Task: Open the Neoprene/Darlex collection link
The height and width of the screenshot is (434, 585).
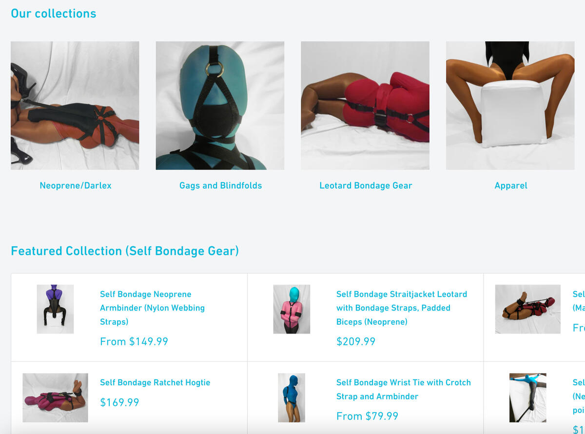Action: pos(76,185)
